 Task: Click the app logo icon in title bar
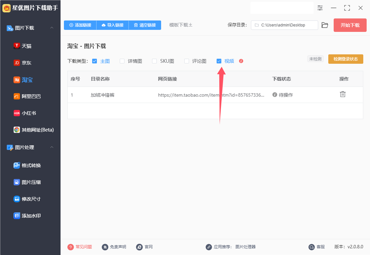click(6, 8)
